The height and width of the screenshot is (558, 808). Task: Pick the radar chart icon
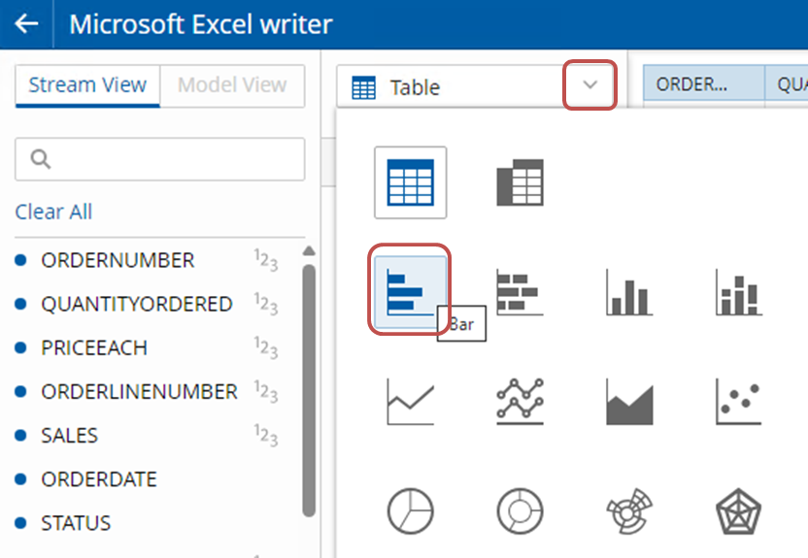pyautogui.click(x=738, y=511)
